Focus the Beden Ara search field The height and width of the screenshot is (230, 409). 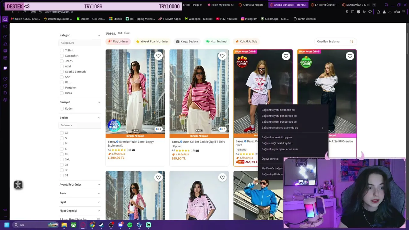80,125
